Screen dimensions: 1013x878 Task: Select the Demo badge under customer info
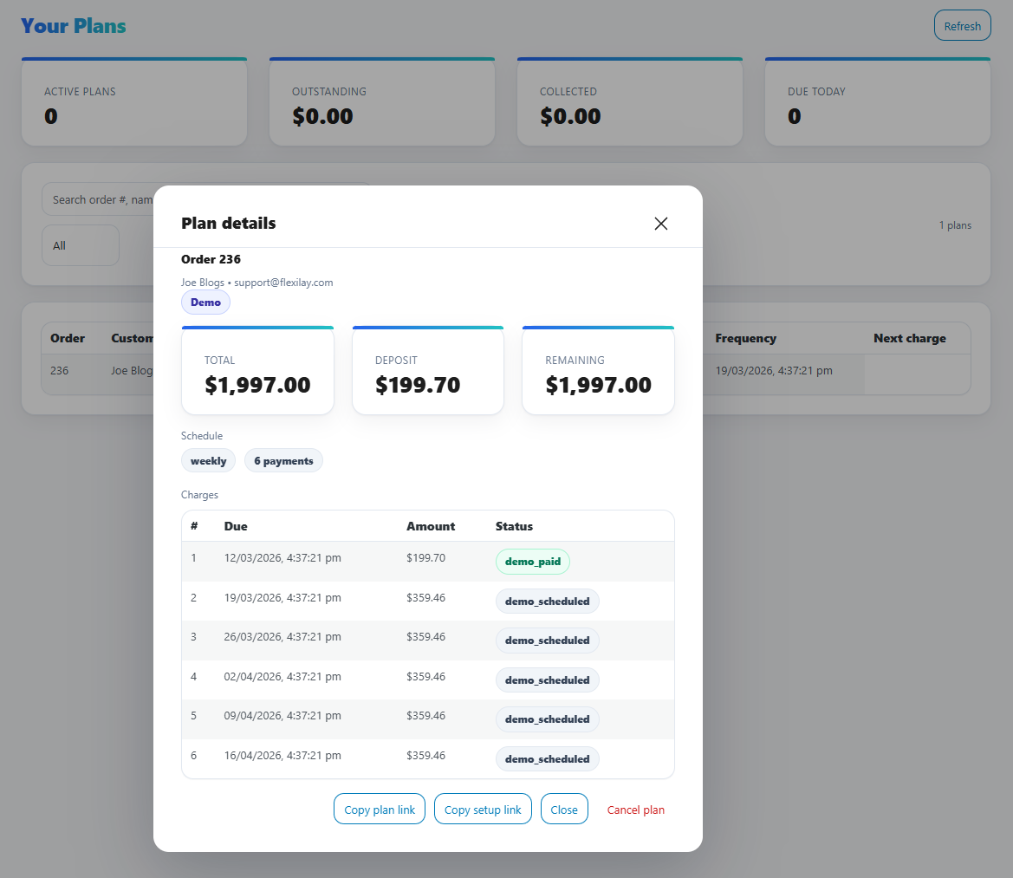coord(205,302)
